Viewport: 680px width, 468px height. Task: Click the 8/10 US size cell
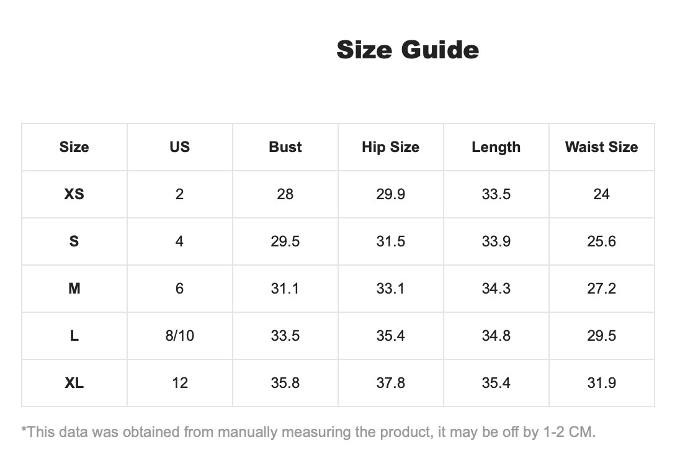(x=179, y=336)
